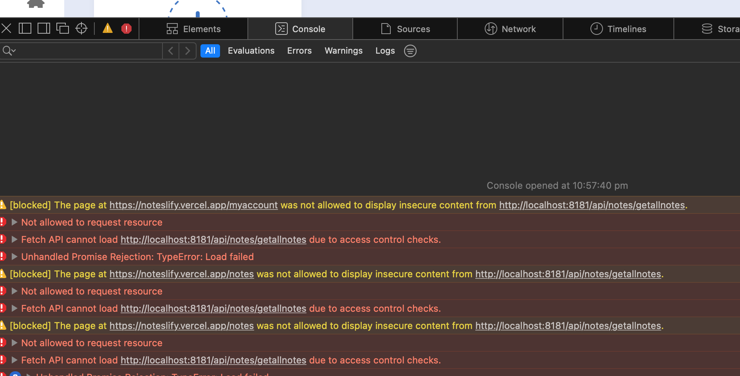Open getallnotes URL in third blocked warning
The image size is (740, 376).
click(x=568, y=326)
